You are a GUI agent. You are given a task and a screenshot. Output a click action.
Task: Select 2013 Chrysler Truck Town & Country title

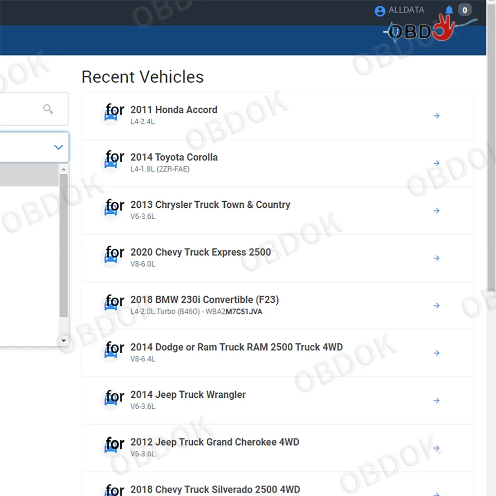[210, 205]
